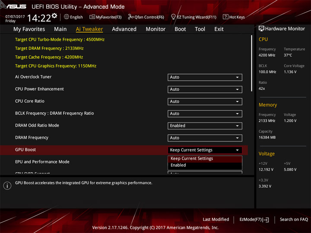Click the info icon beside help text
The image size is (311, 233).
7,186
